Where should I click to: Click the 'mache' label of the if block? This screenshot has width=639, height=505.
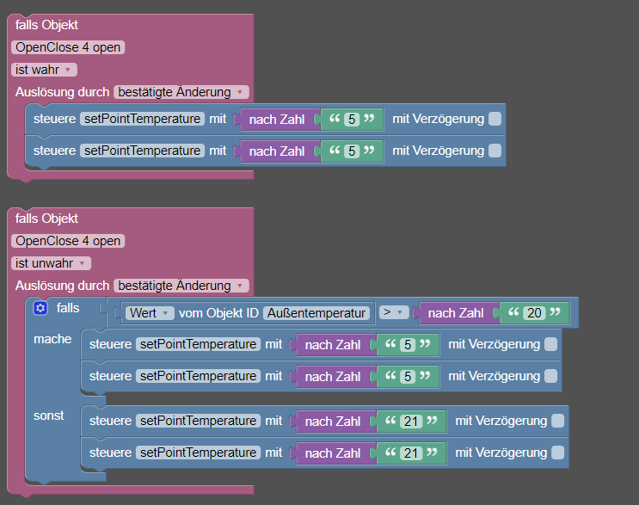click(52, 339)
